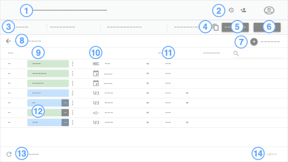This screenshot has height=162, width=288.
Task: Open three-dot menu on boolean row
Action: coord(72,112)
